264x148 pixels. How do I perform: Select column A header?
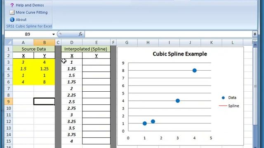pyautogui.click(x=23, y=42)
